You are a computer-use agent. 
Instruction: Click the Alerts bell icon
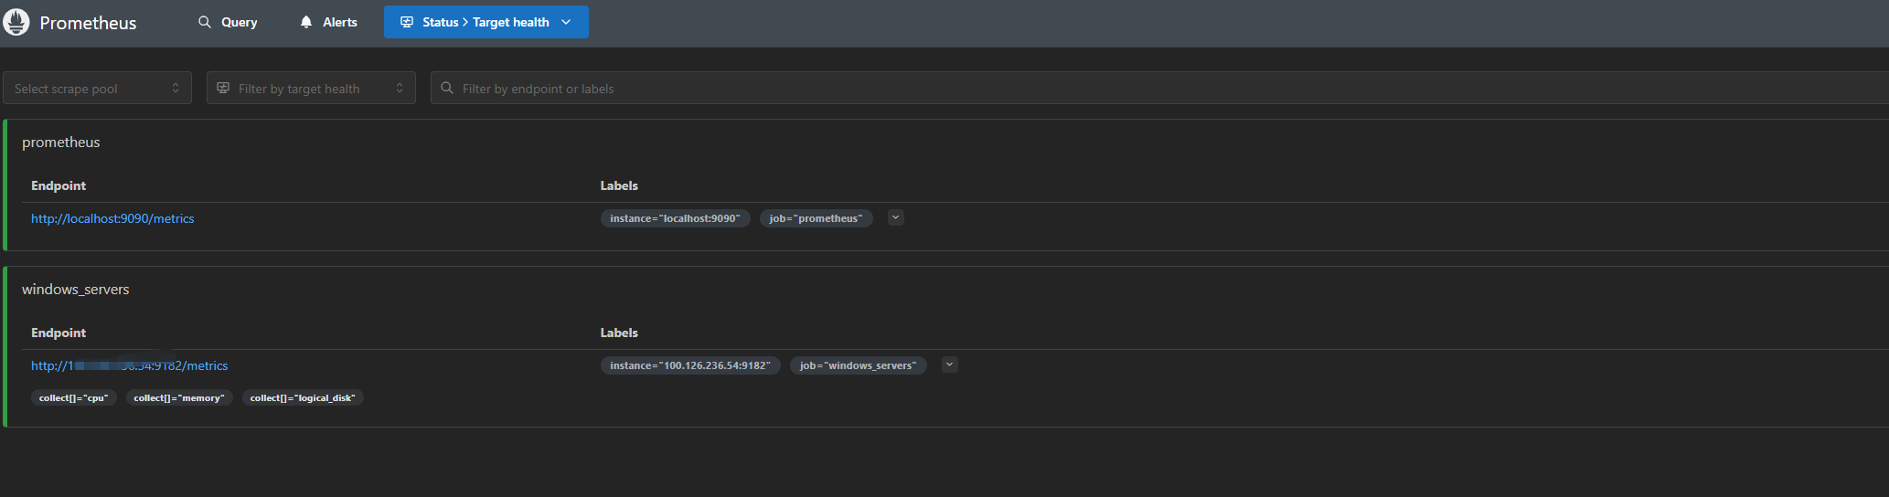coord(306,22)
